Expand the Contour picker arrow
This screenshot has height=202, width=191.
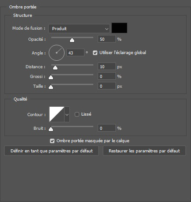click(x=67, y=114)
